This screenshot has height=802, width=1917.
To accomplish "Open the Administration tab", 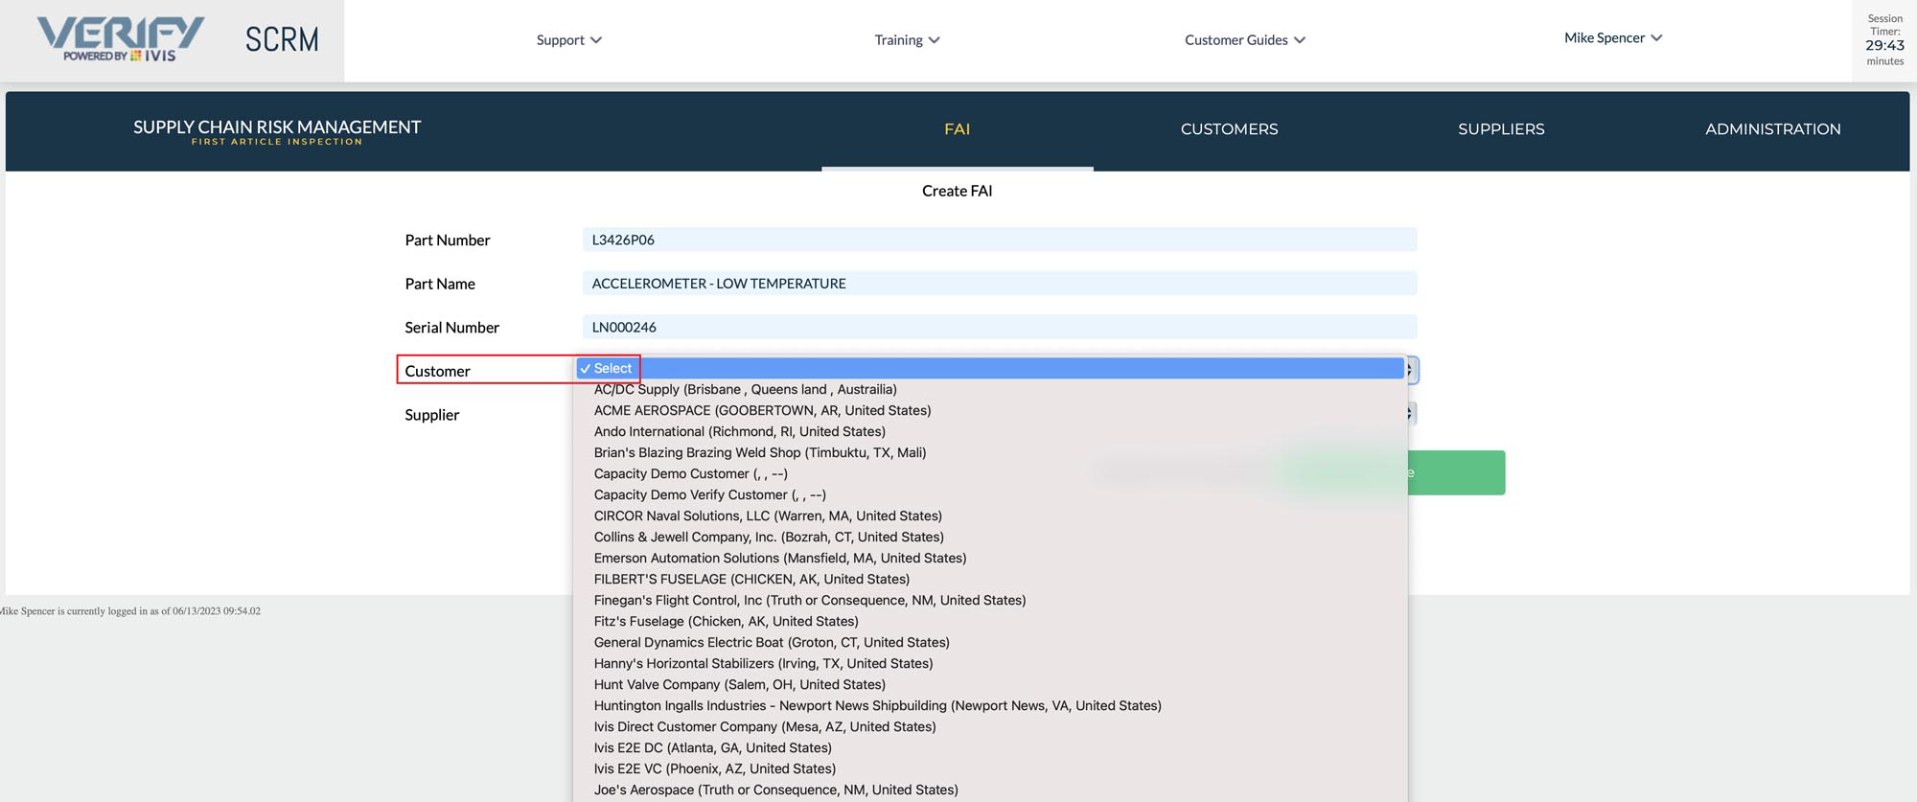I will (1772, 129).
